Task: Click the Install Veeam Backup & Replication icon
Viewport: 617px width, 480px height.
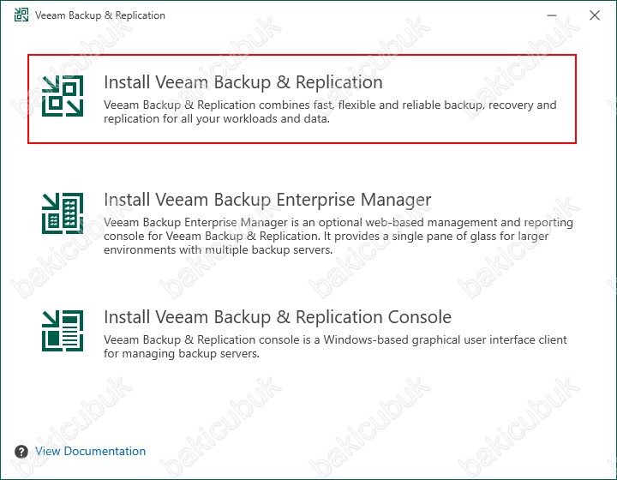Action: coord(63,95)
